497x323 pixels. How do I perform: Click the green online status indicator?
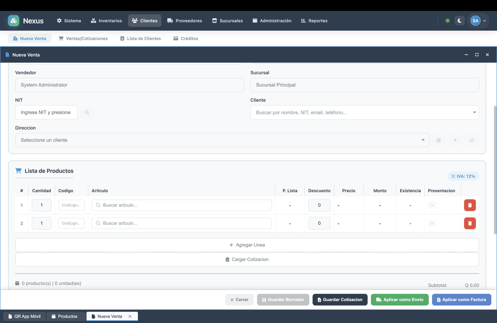(448, 21)
